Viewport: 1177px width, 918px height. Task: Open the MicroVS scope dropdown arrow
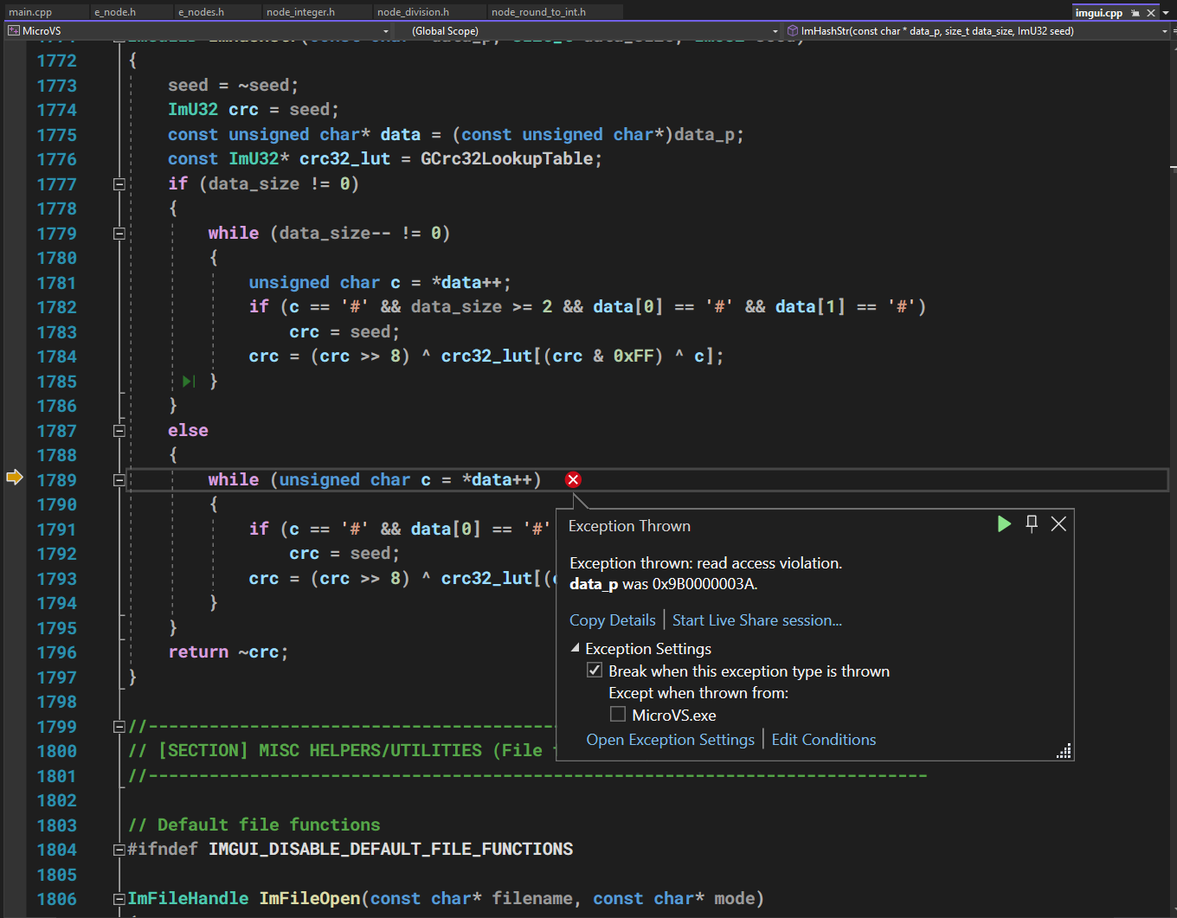[384, 30]
